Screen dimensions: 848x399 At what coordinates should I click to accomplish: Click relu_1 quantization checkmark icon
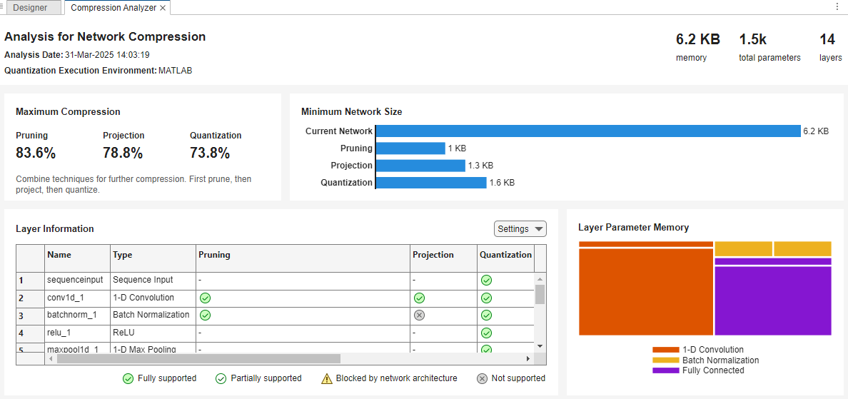486,333
